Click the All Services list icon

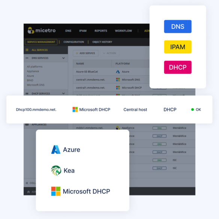pos(27,50)
